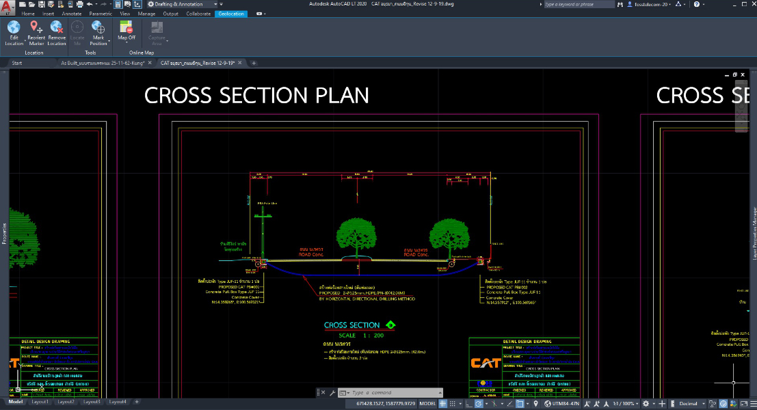
Task: Click New file icon in Quick Access
Action: [x=22, y=4]
